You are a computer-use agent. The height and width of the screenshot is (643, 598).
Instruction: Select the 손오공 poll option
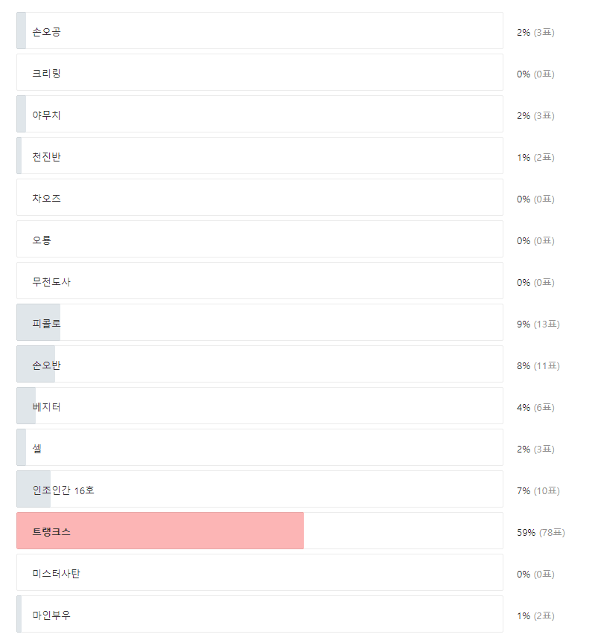coord(259,31)
